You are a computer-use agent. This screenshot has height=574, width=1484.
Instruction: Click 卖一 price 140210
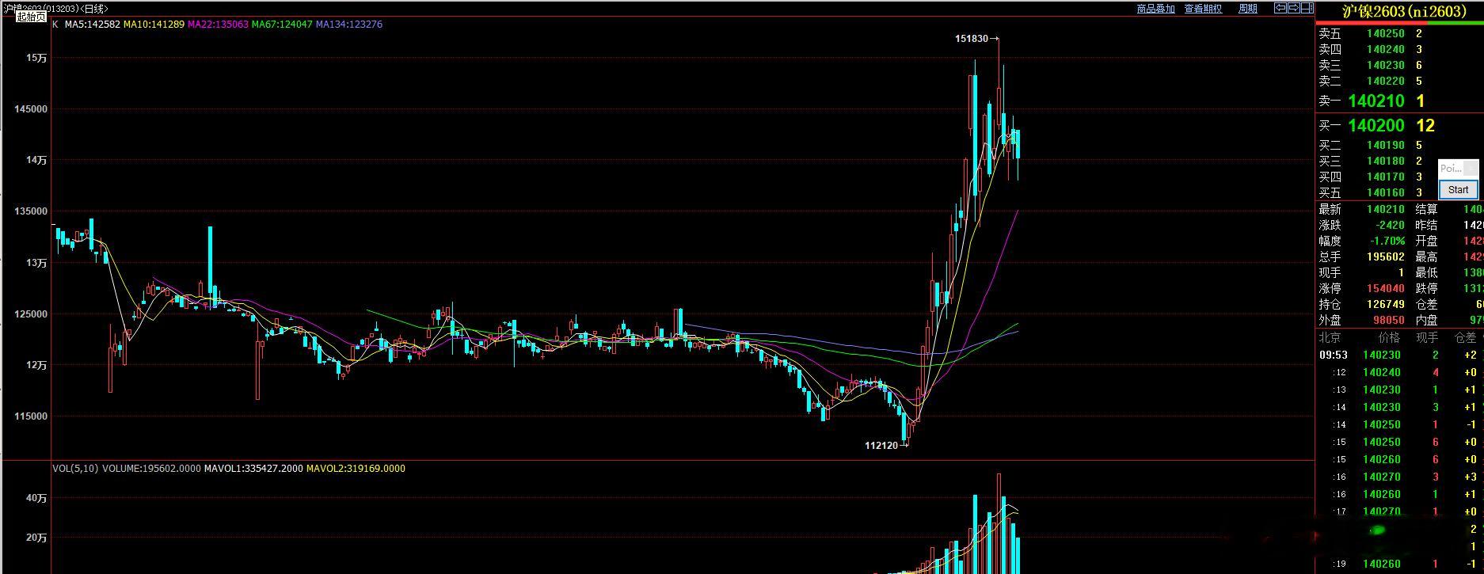tap(1376, 101)
